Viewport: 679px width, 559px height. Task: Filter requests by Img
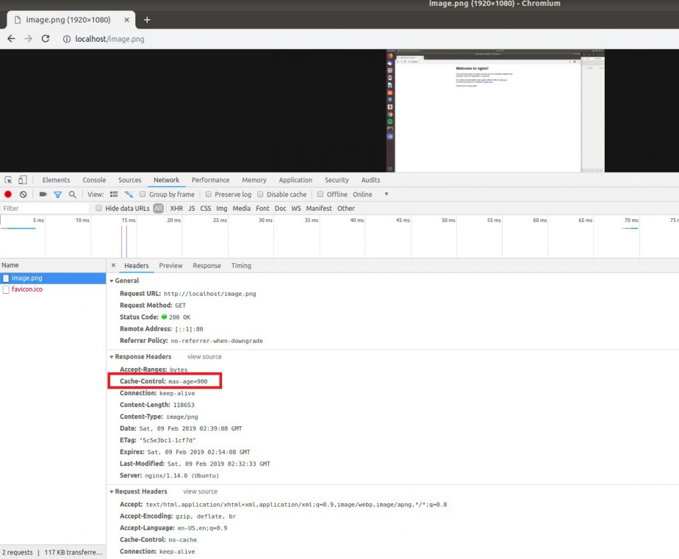point(221,208)
